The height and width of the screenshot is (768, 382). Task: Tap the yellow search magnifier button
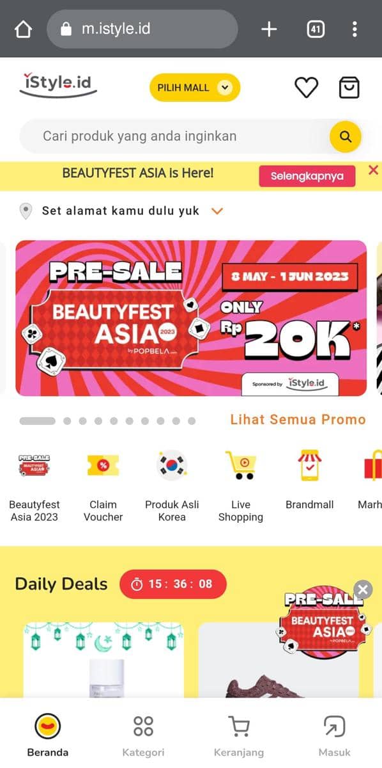tap(346, 136)
